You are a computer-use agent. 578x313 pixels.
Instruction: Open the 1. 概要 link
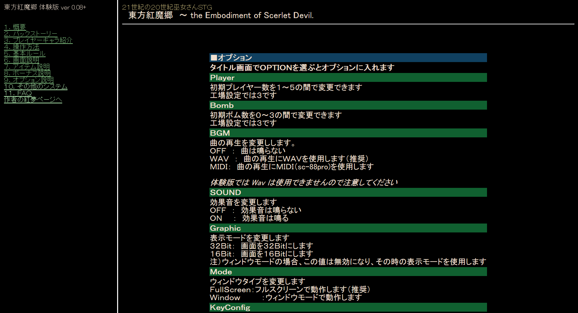(x=15, y=27)
